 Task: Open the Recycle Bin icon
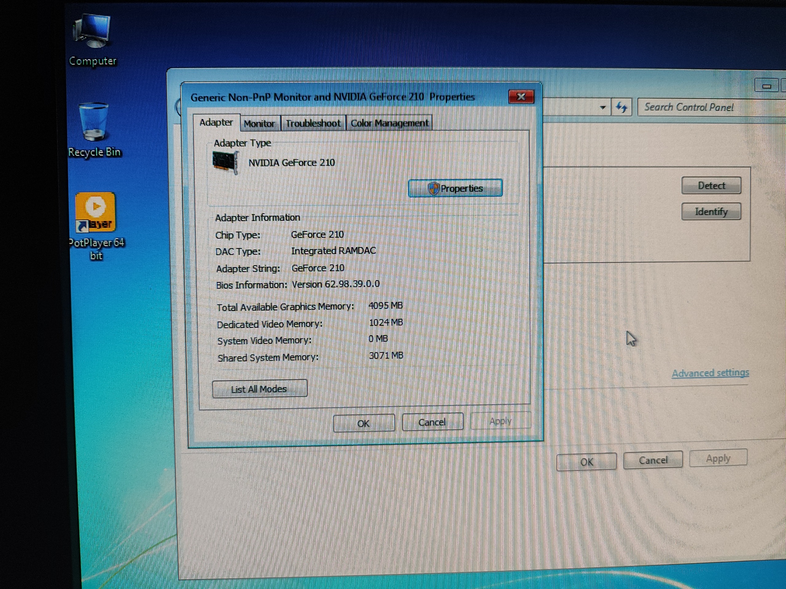94,122
